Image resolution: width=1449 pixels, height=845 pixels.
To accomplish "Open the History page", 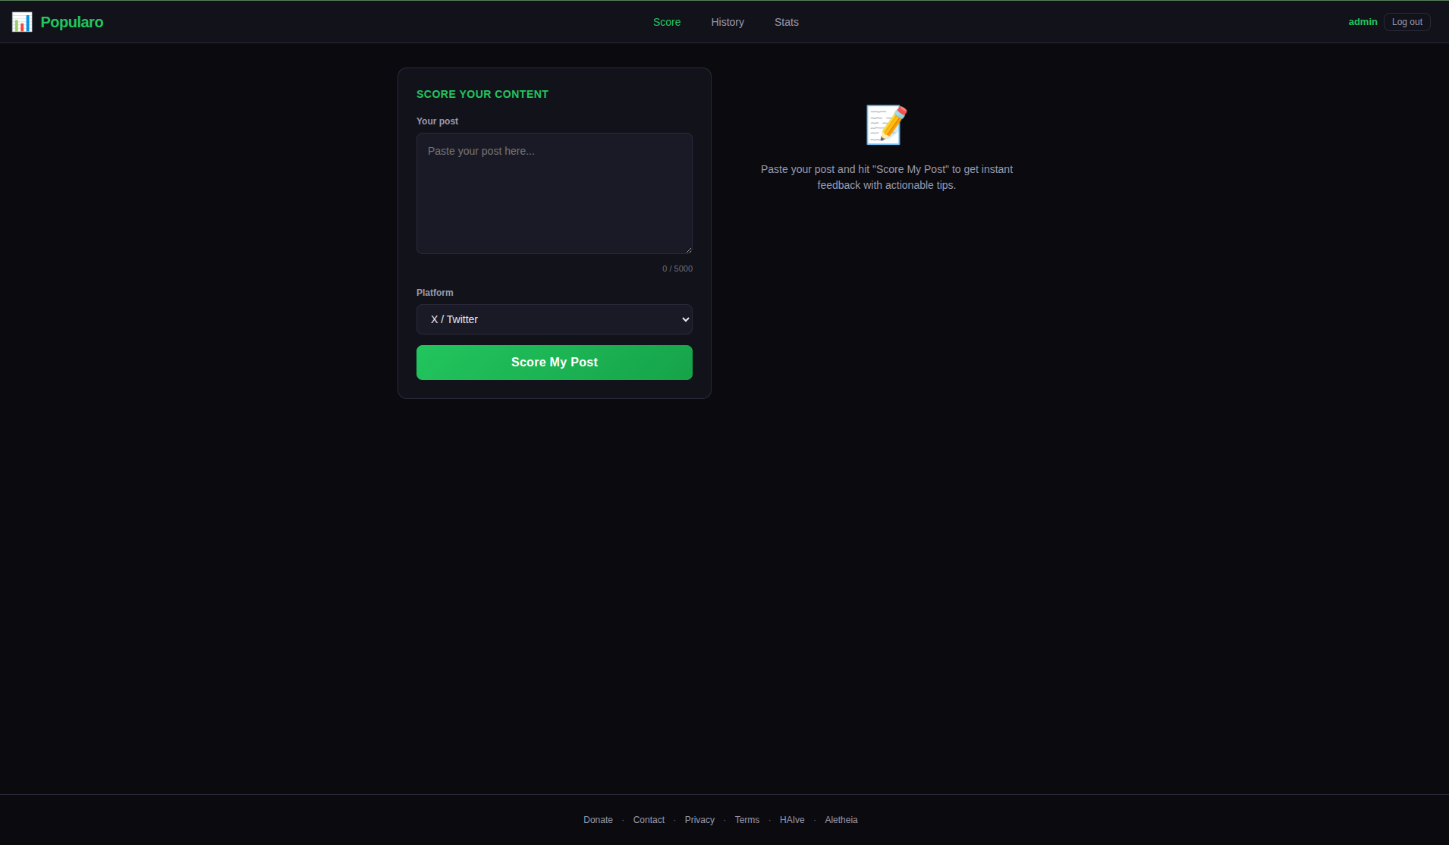I will [x=727, y=22].
